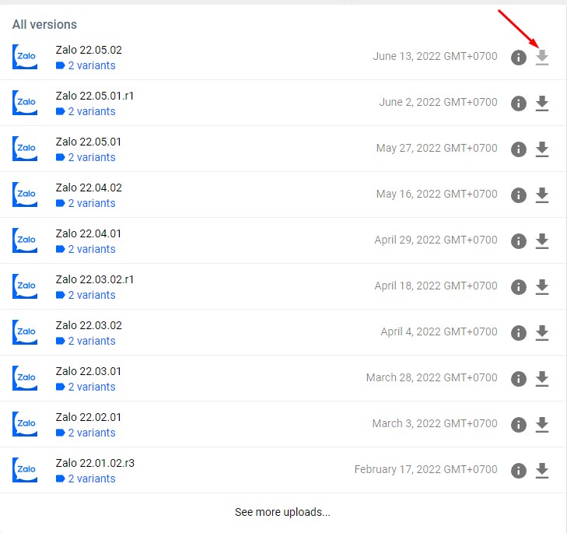This screenshot has width=567, height=533.
Task: Click Zalo logo beside version 22.03.02
Action: coord(26,333)
